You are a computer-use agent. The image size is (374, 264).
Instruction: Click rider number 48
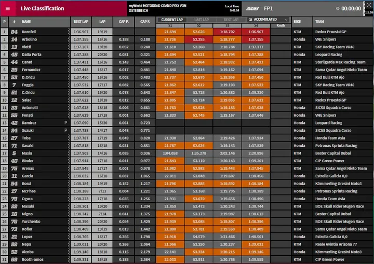pos(14,54)
